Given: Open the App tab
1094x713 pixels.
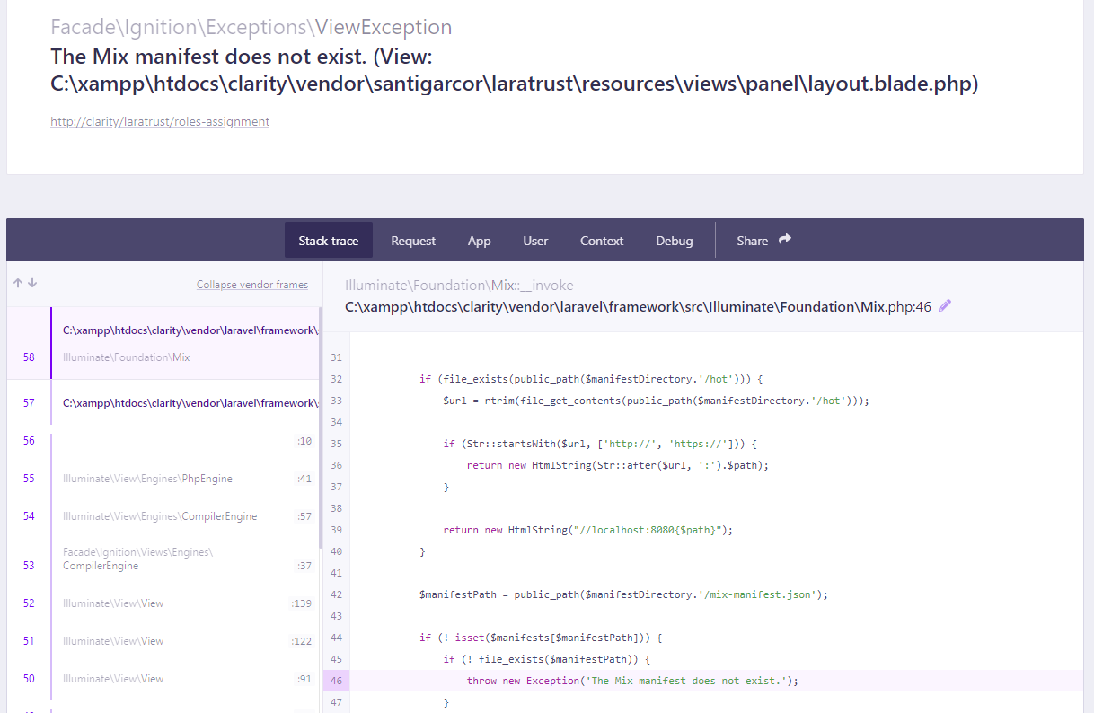Looking at the screenshot, I should coord(479,240).
